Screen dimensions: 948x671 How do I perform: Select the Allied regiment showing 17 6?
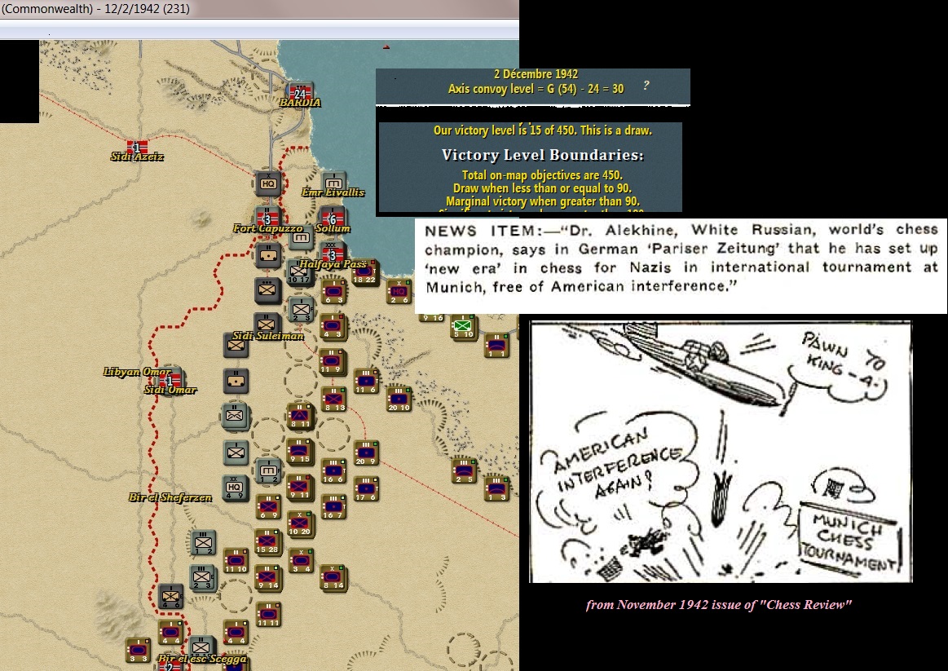[366, 489]
